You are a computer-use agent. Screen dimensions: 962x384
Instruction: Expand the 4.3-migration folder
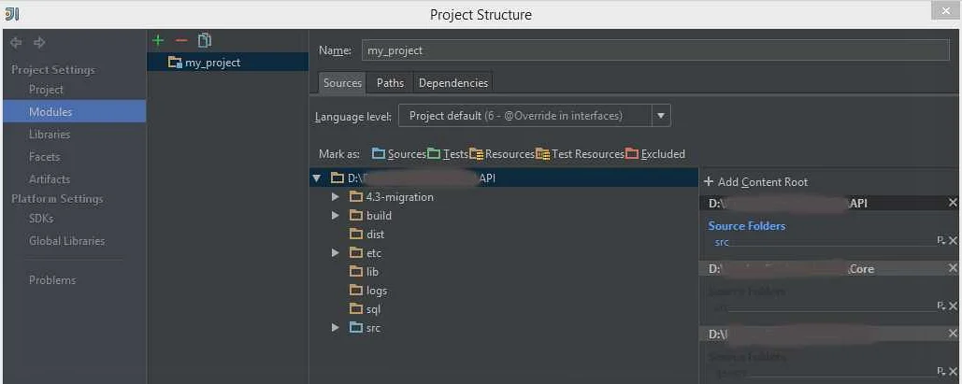pyautogui.click(x=336, y=197)
